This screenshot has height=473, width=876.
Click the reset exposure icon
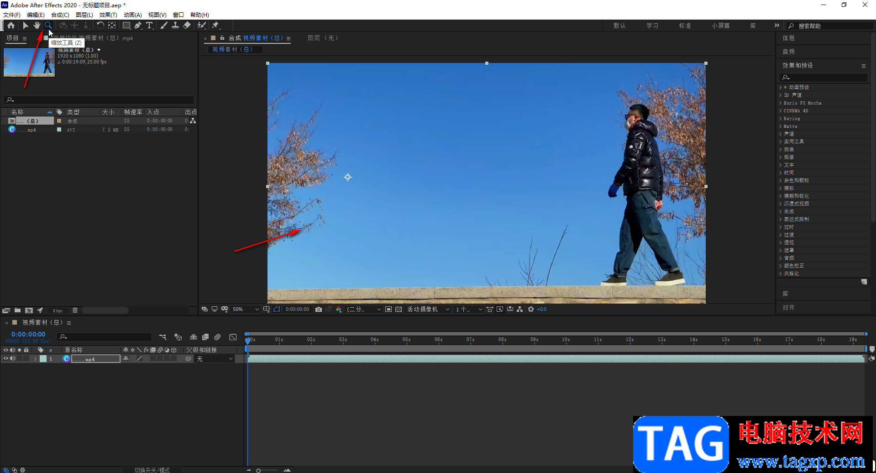pos(531,309)
